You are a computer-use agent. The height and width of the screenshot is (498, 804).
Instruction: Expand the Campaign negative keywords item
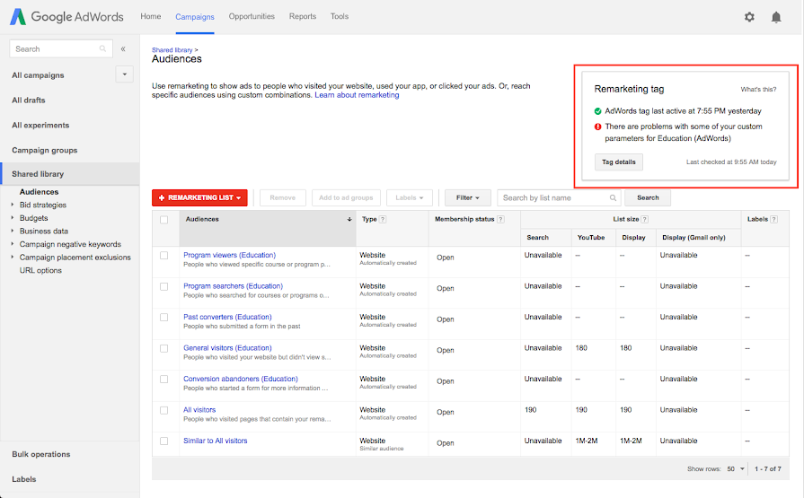tap(13, 244)
